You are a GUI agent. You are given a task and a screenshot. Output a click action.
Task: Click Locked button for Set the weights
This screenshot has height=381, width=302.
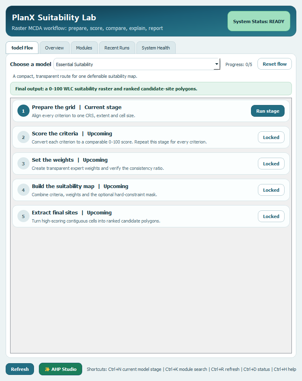[x=271, y=163]
